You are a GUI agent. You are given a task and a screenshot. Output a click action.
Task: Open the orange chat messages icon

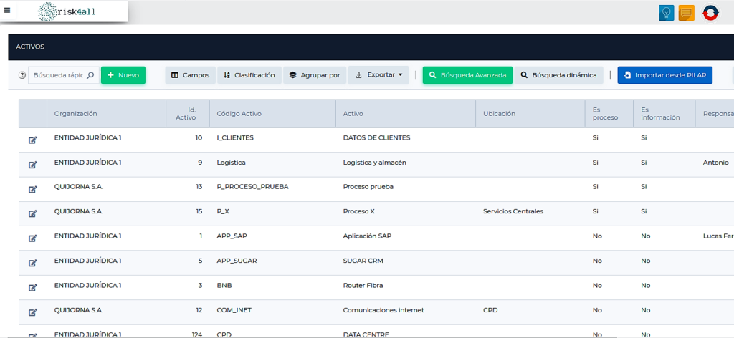pos(686,13)
